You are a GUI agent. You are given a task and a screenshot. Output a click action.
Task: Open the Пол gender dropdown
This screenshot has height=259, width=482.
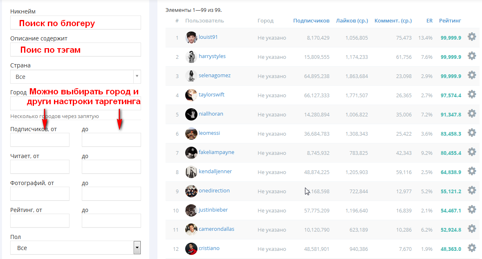click(x=137, y=248)
